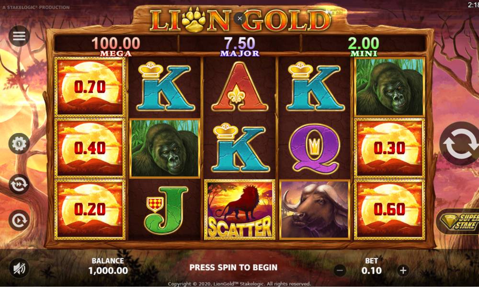Click the purple Q symbol
479x287 pixels.
pos(315,149)
